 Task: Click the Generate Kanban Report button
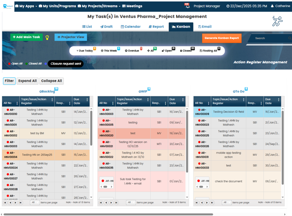221,37
